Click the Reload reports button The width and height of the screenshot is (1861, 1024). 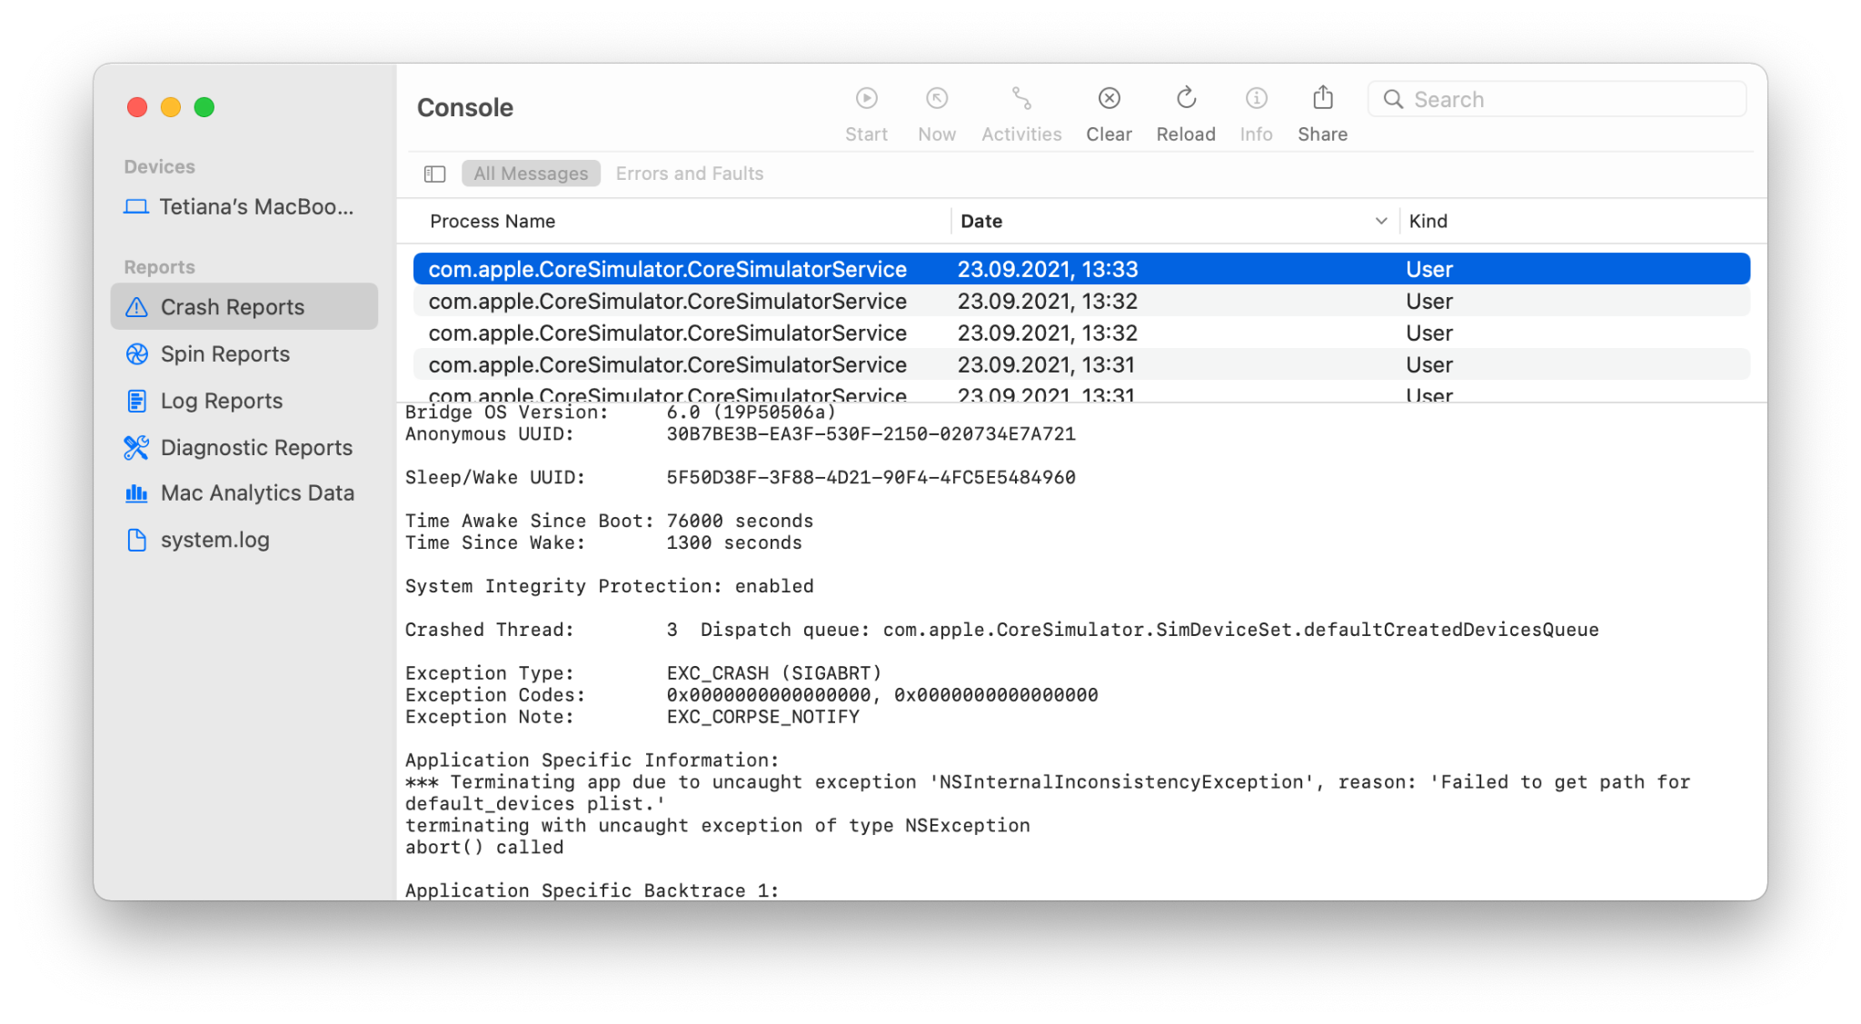1187,113
